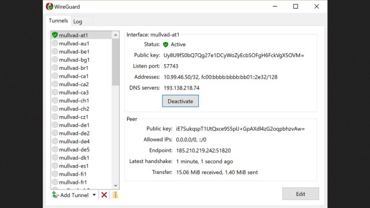Click the green shield icon beside mullvad-at1
Viewport: 370px width, 208px height.
pyautogui.click(x=55, y=35)
